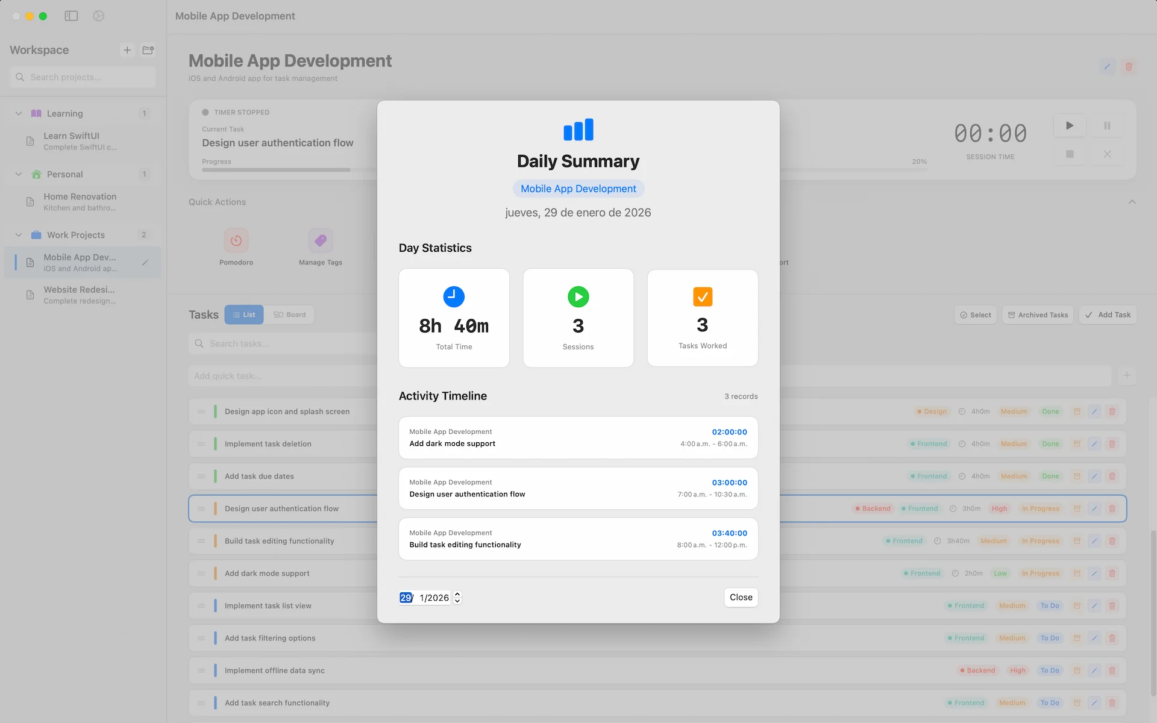Create a new project with the plus icon
Screen dimensions: 1157x723
[x=127, y=50]
